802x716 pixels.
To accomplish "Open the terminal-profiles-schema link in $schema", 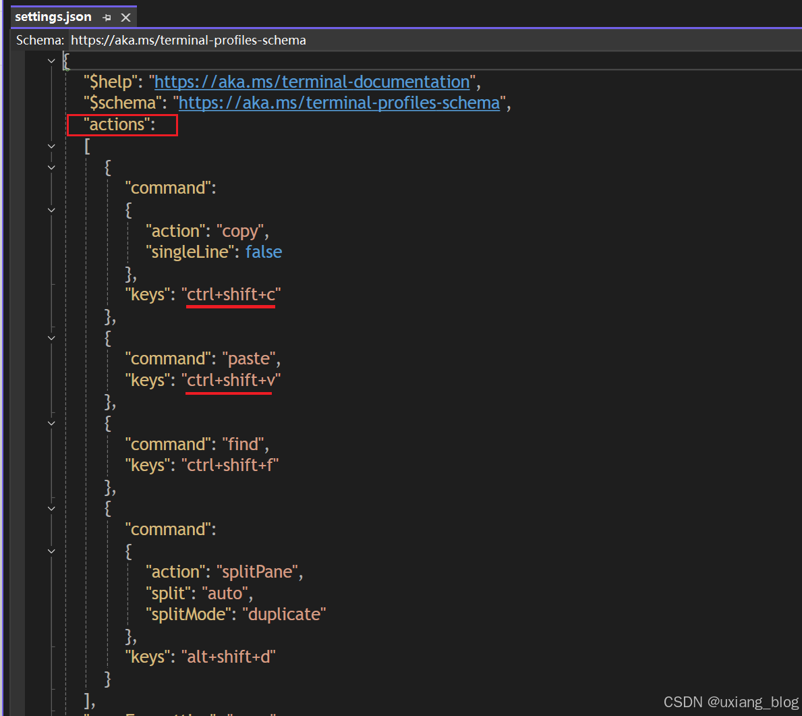I will (x=339, y=103).
